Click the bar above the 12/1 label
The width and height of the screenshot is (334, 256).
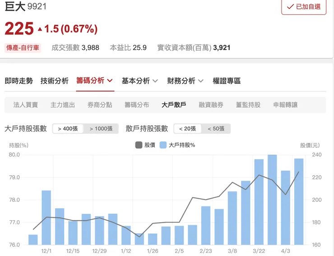click(x=46, y=218)
